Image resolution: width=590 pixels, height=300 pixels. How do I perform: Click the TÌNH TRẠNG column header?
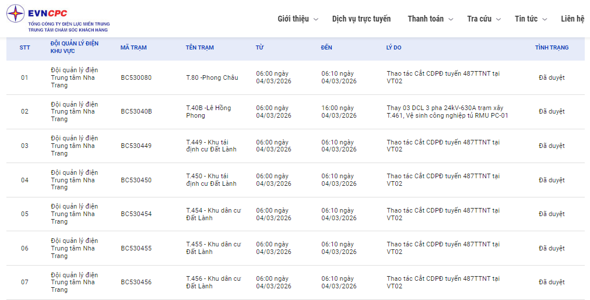click(552, 48)
